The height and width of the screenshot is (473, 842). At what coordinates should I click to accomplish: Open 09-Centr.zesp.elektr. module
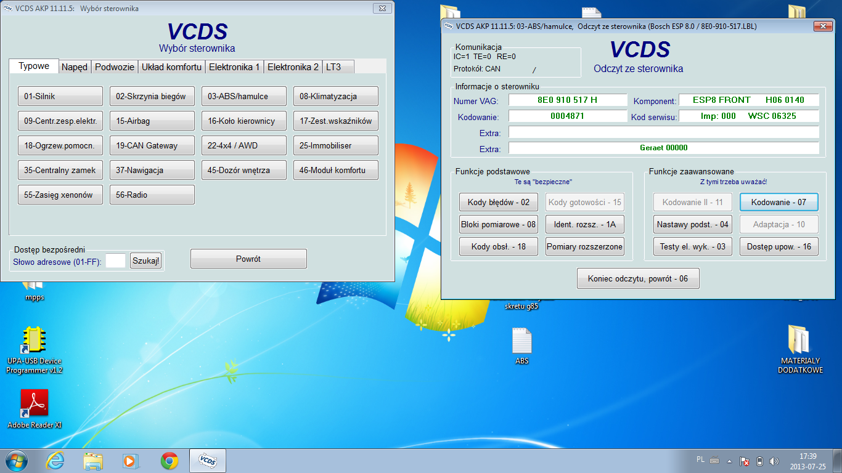click(60, 121)
